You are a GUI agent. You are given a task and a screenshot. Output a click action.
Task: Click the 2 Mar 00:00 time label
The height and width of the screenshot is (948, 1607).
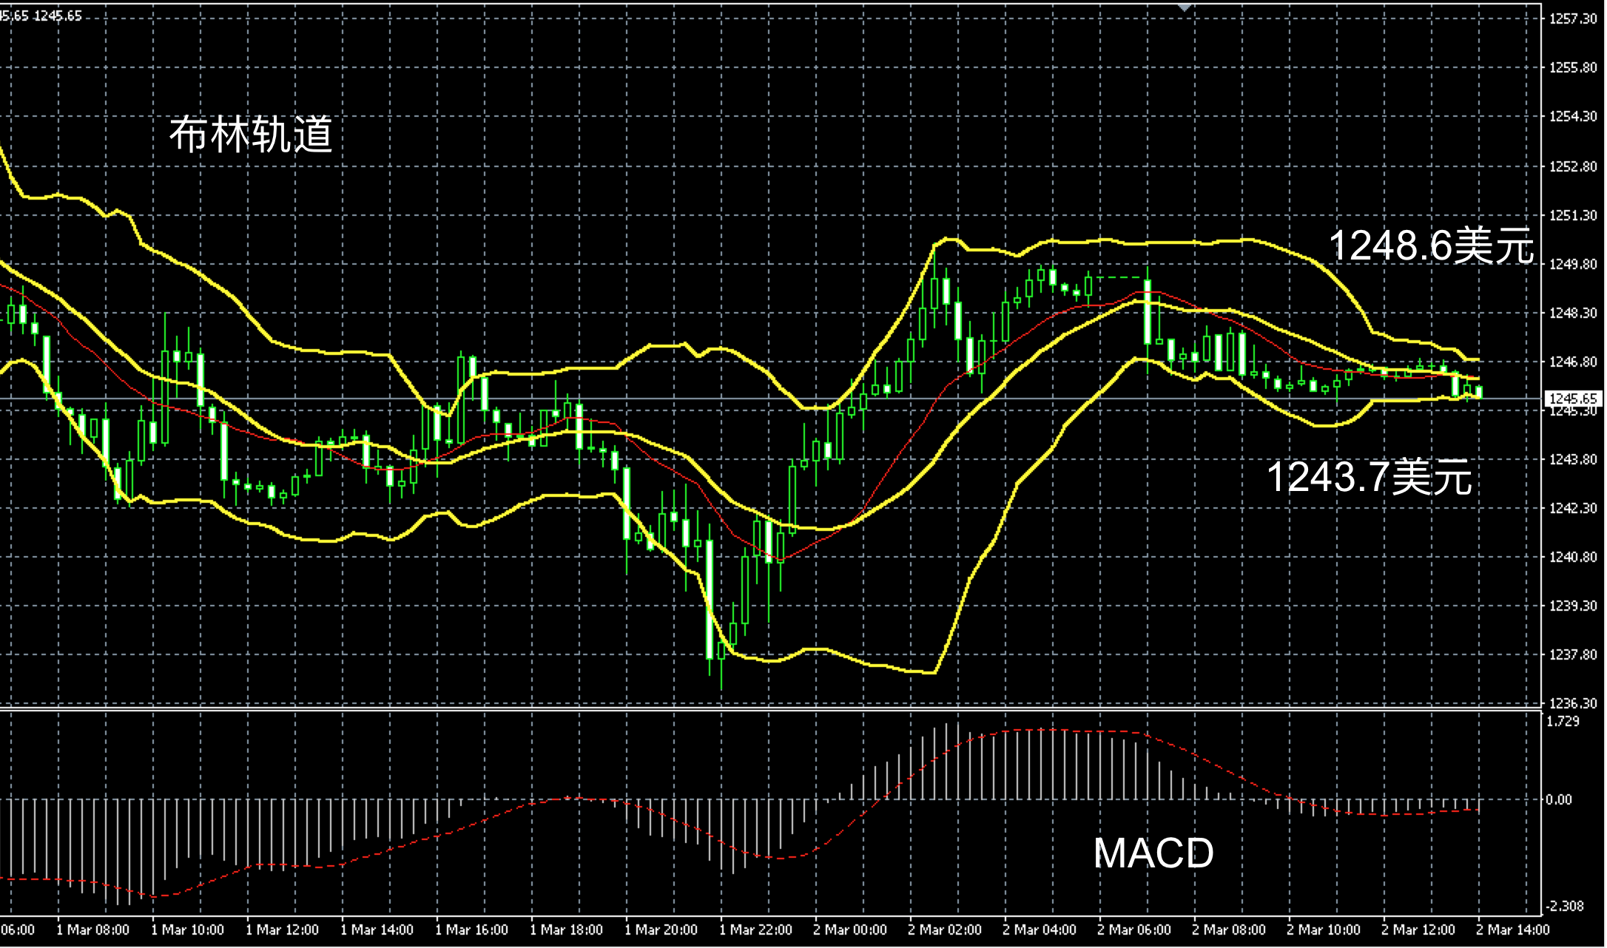click(850, 930)
